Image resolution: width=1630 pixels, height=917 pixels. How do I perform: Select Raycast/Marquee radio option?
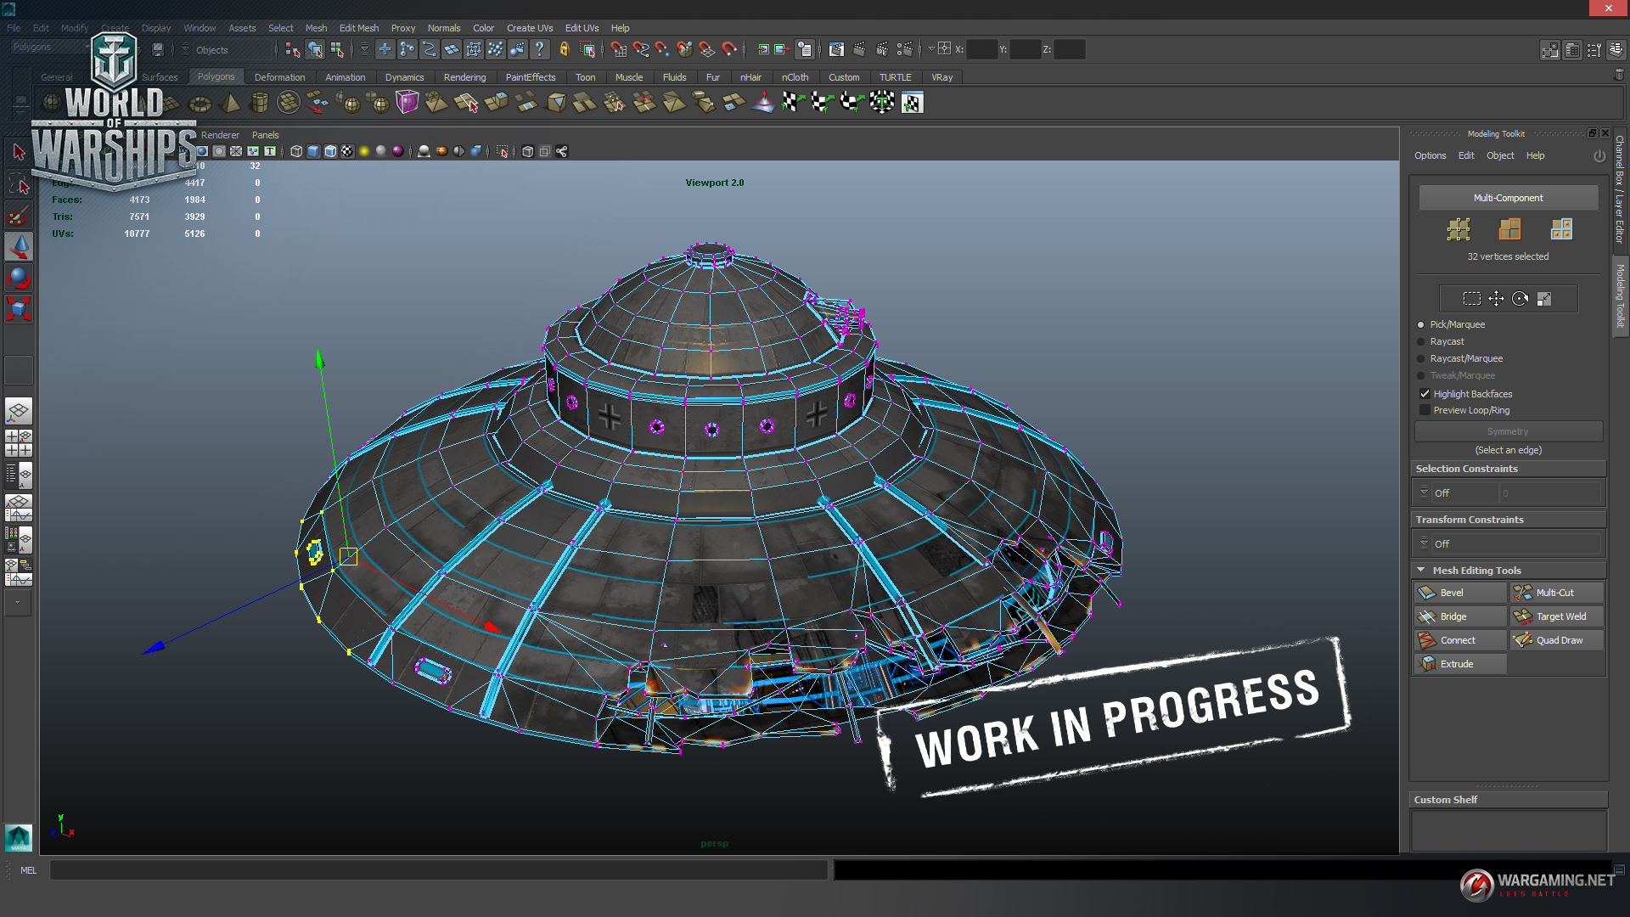click(1421, 358)
